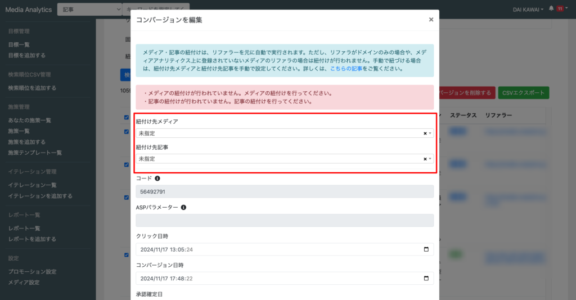Open calendar picker in クリック日時 field
The width and height of the screenshot is (576, 300).
click(x=426, y=249)
